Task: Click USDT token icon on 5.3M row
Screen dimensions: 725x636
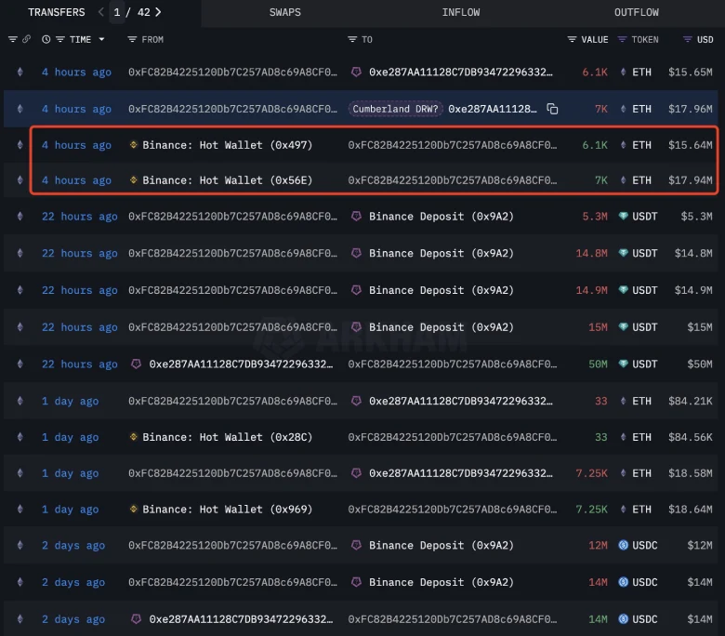Action: coord(623,217)
